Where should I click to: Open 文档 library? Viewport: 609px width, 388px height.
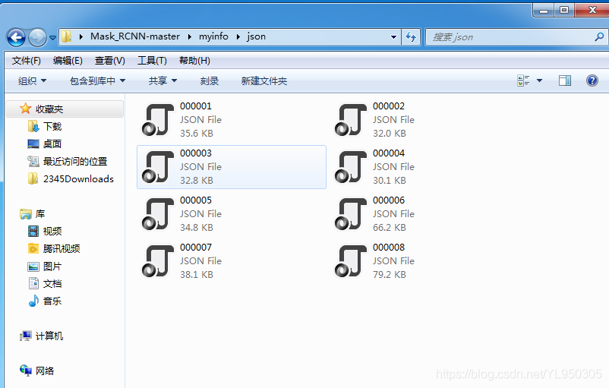click(52, 283)
